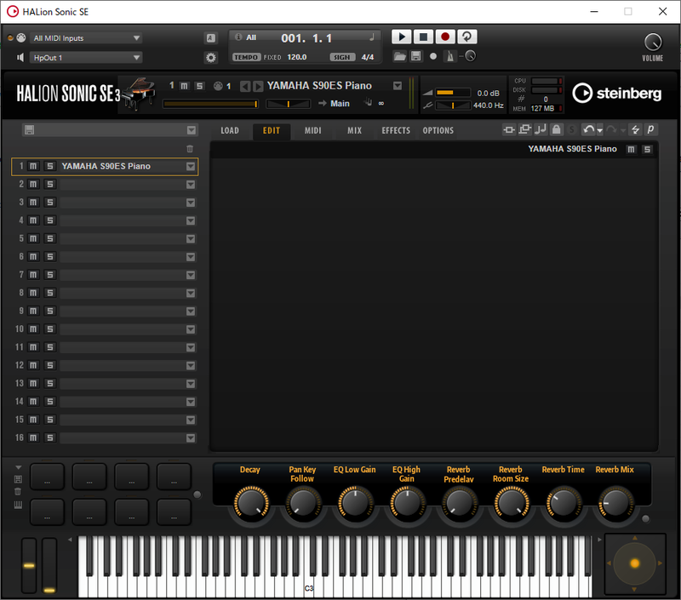
Task: Click the keyboard icon beside the trigger pads
Action: pyautogui.click(x=18, y=505)
